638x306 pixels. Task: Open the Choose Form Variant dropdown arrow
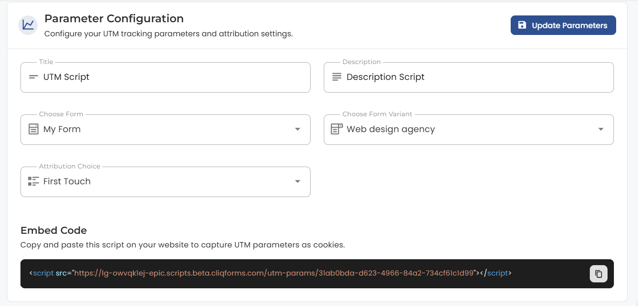(x=601, y=129)
